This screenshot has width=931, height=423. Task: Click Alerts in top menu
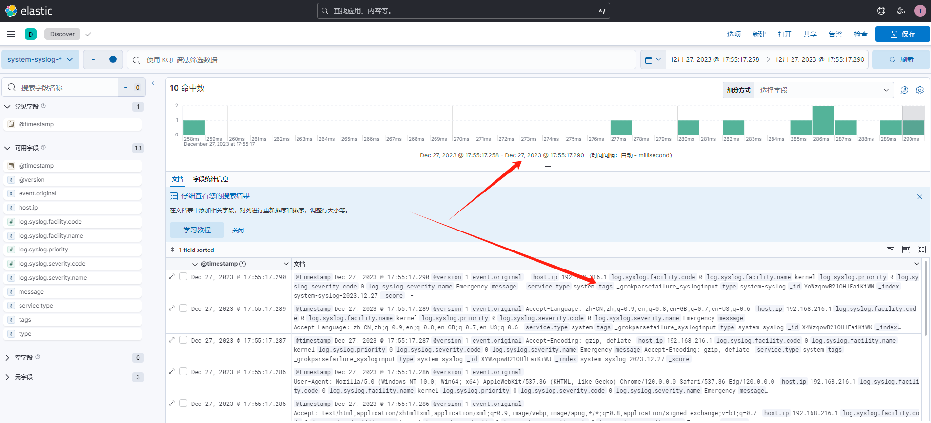click(x=835, y=34)
